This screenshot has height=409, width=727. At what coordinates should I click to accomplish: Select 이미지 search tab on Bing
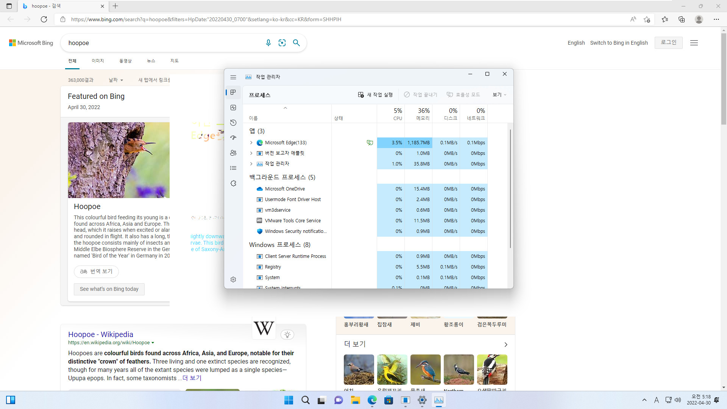click(x=98, y=61)
